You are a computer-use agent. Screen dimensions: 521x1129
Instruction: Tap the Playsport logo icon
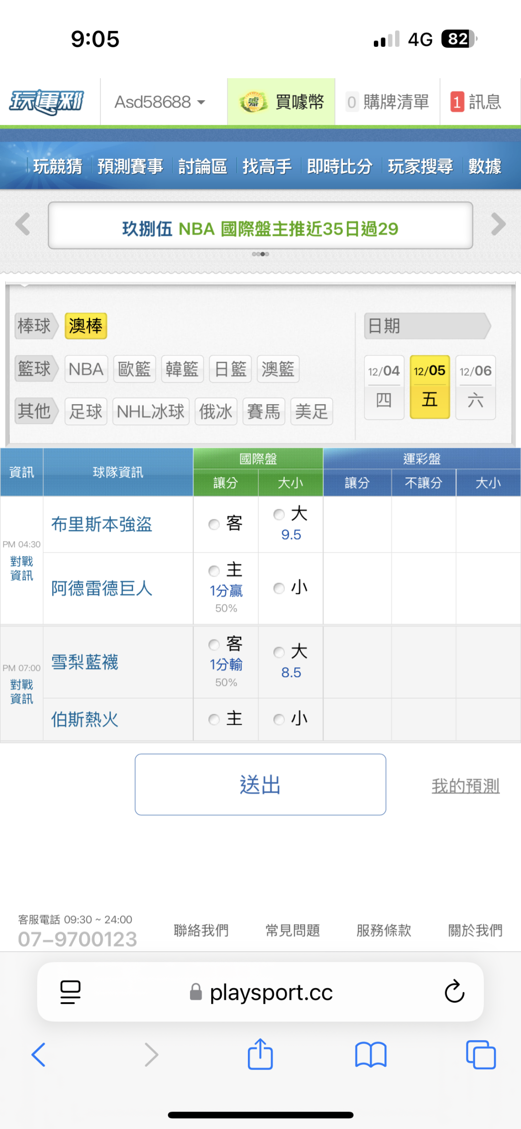tap(47, 102)
